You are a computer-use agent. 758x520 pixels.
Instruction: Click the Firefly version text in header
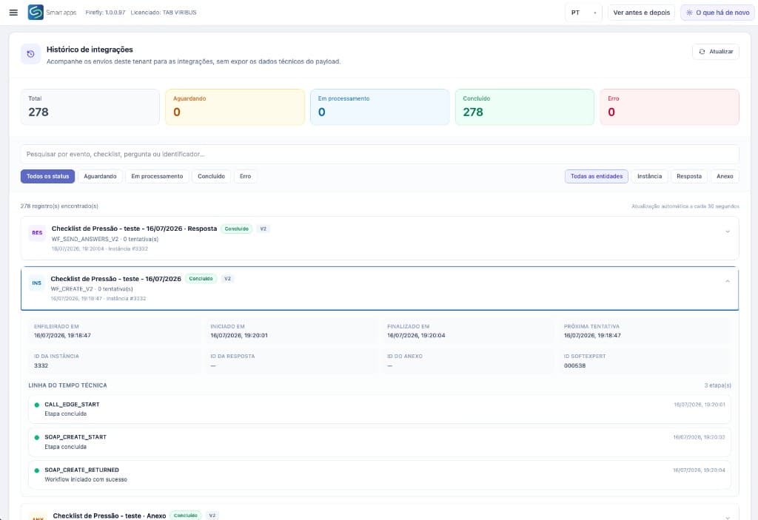tap(105, 13)
